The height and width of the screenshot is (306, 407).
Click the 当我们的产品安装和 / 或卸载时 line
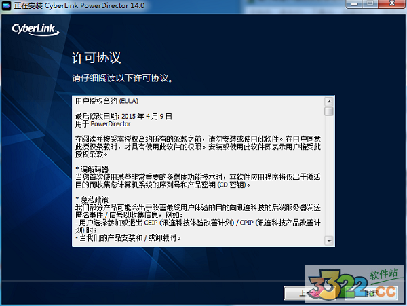(x=128, y=237)
